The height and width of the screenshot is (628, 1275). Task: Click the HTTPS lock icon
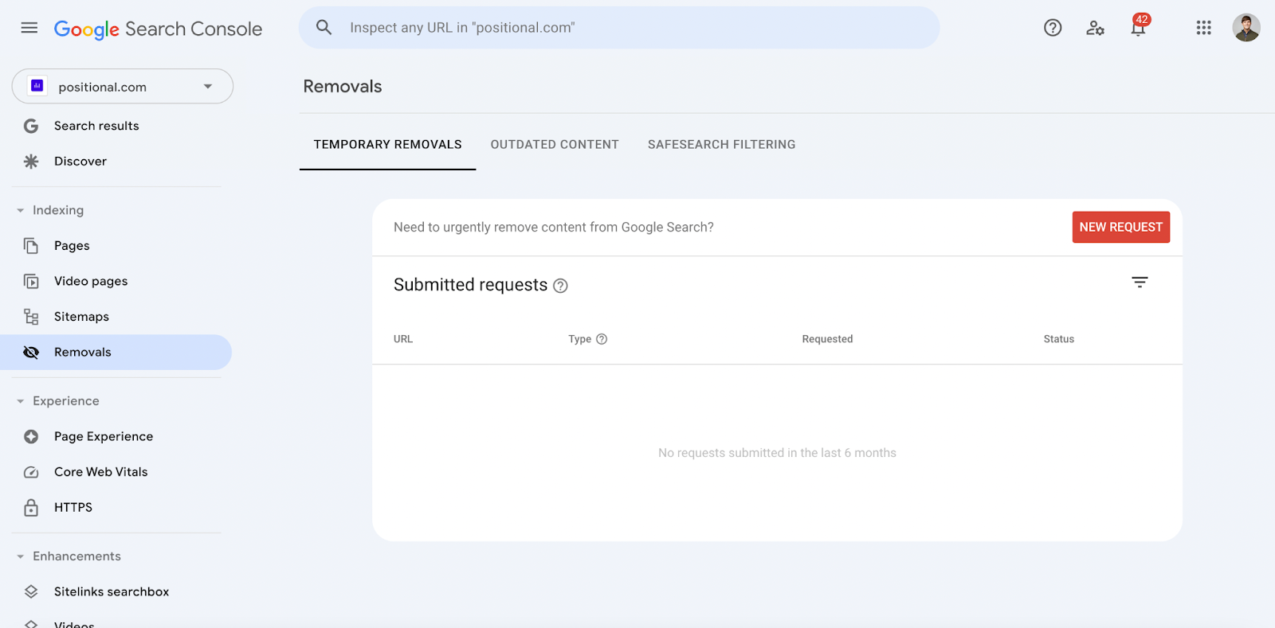coord(31,507)
